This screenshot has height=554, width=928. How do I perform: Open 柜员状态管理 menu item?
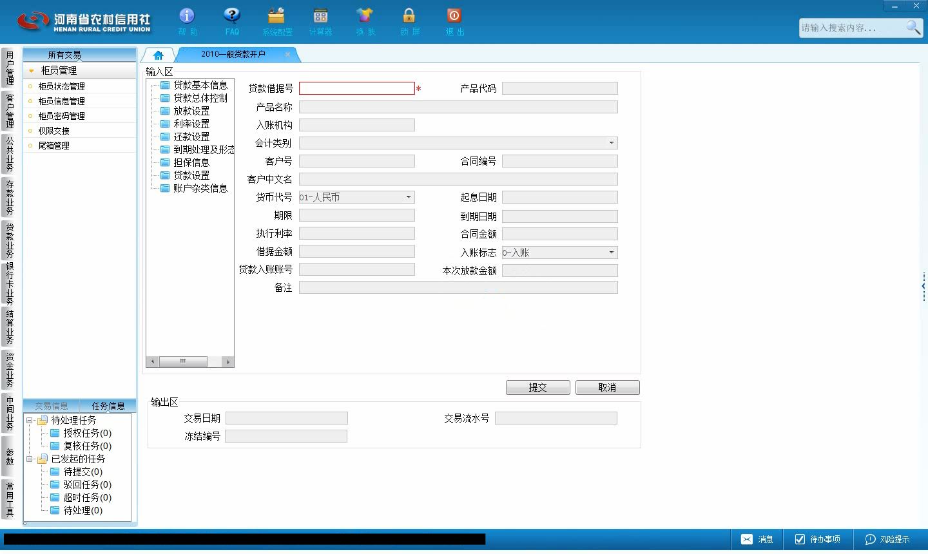[61, 86]
